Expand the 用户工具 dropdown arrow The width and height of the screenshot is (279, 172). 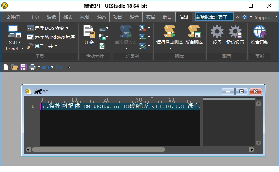point(55,46)
